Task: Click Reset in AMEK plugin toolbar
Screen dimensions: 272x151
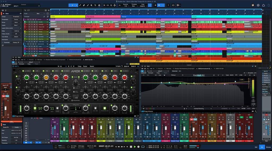Action: pos(92,66)
